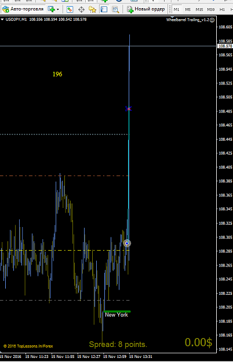Switch chart to M15 timeframe
The width and height of the screenshot is (233, 362).
tap(199, 9)
